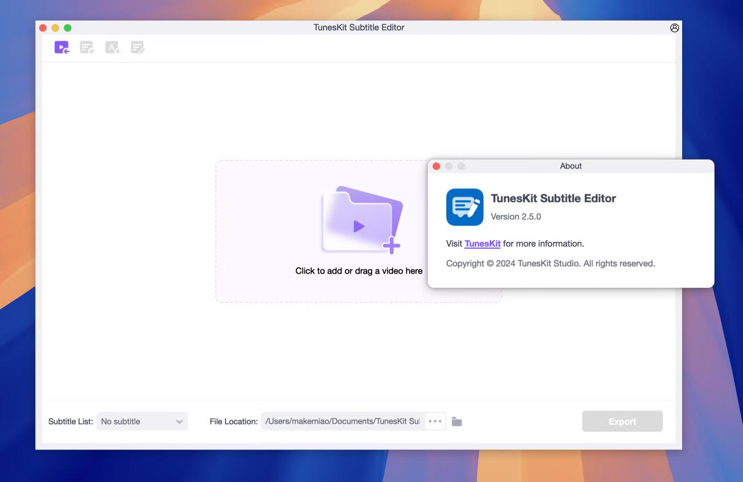Open output folder icon beside File Location

[x=457, y=422]
